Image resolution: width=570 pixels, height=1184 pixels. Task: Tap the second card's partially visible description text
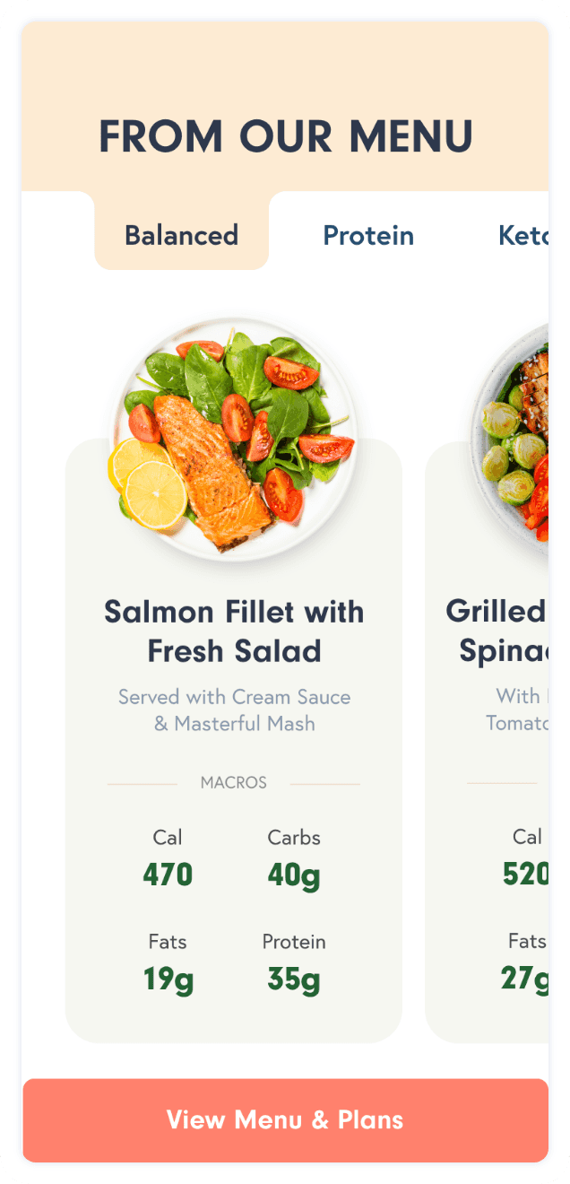click(x=514, y=710)
